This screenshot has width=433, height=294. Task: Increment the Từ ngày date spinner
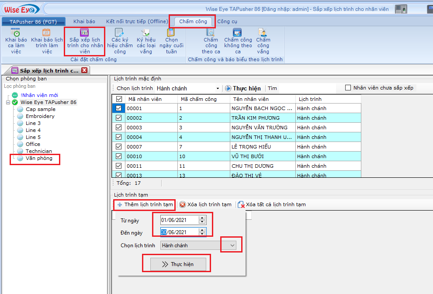(202, 218)
